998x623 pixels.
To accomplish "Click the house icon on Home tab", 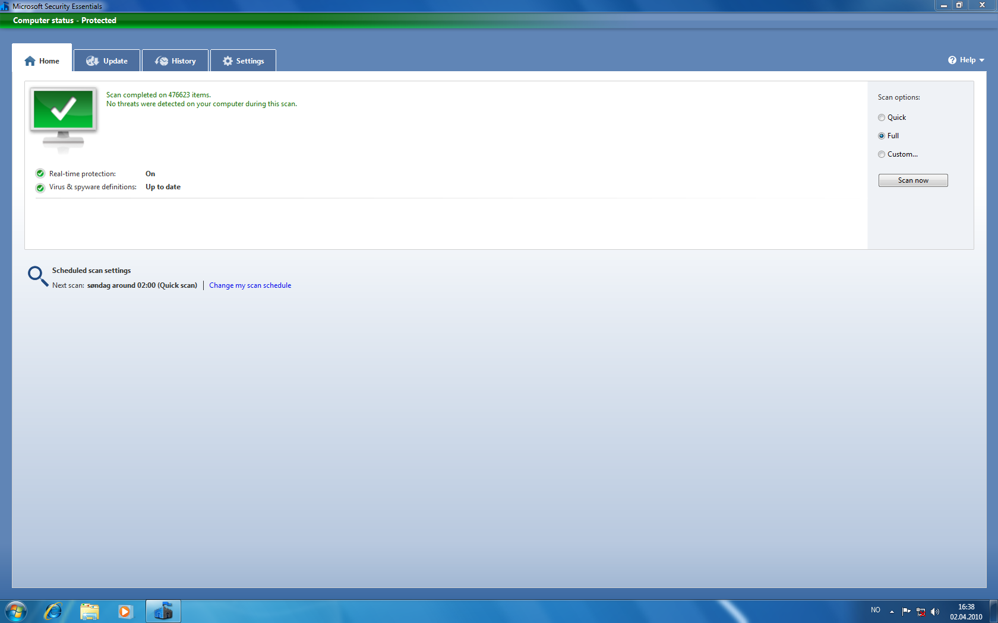I will tap(30, 61).
